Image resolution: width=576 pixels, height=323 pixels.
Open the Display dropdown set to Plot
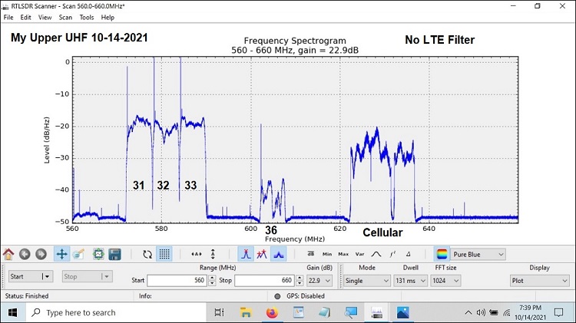539,281
